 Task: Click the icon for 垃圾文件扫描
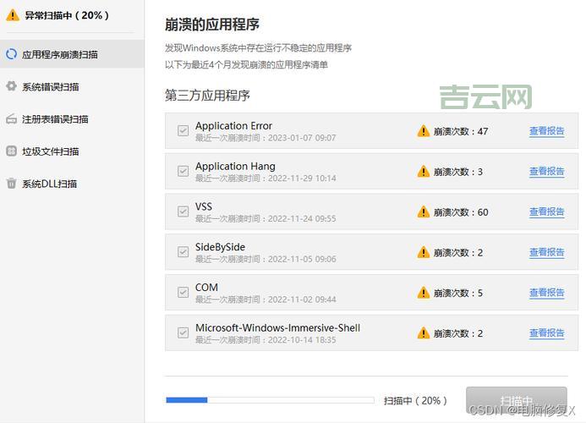point(11,151)
